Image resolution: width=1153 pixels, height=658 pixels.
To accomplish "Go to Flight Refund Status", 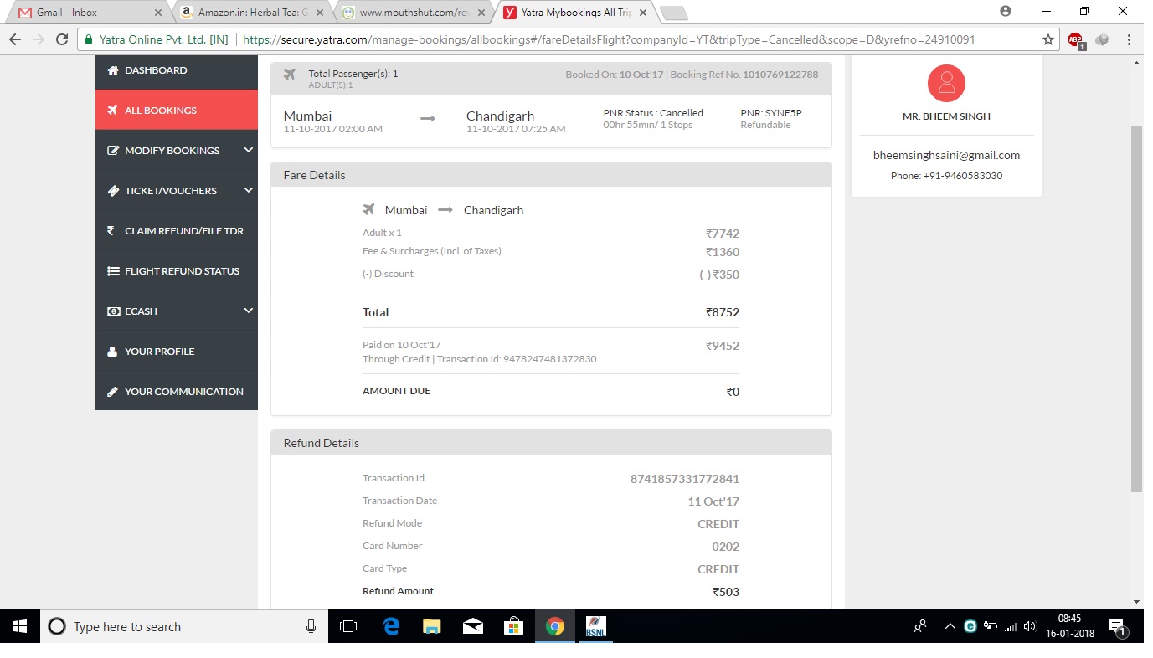I will 182,271.
